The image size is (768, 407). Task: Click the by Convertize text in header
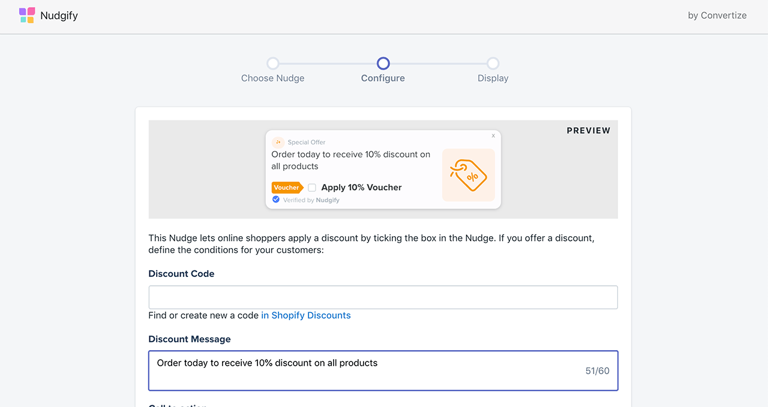717,16
